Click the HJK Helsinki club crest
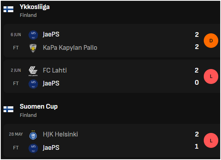221x160 pixels. coord(33,135)
